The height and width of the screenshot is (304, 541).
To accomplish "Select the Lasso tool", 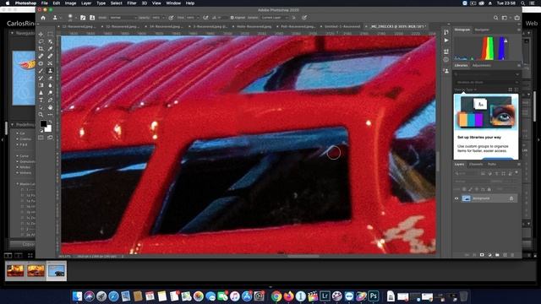I will (x=41, y=41).
